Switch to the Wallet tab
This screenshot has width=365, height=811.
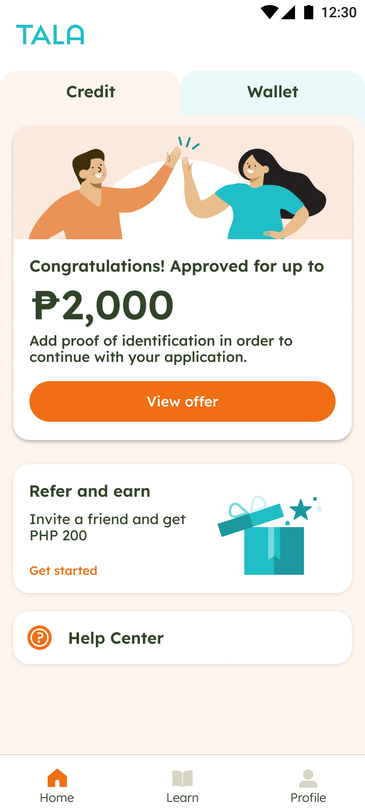(x=273, y=92)
